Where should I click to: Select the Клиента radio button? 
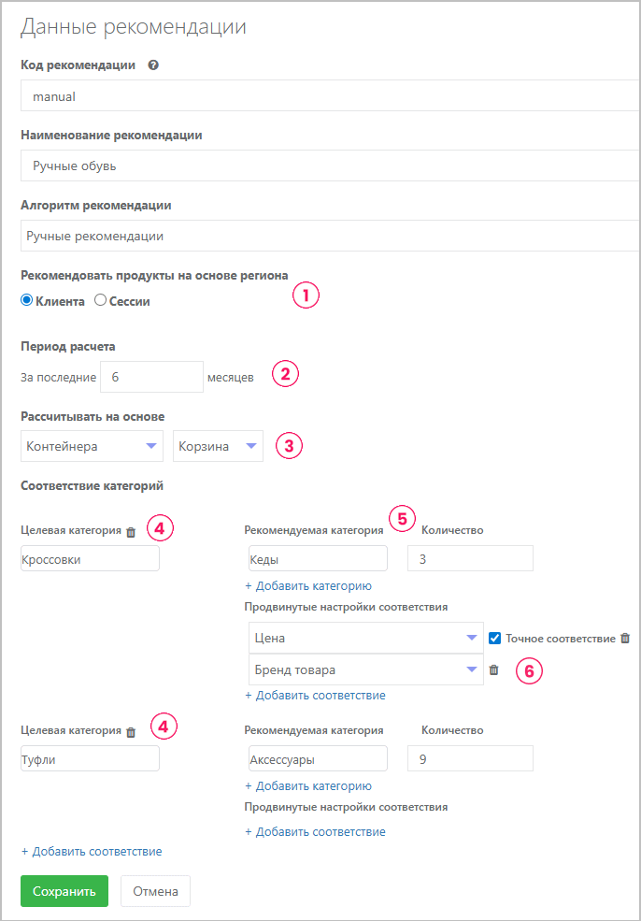[x=27, y=301]
